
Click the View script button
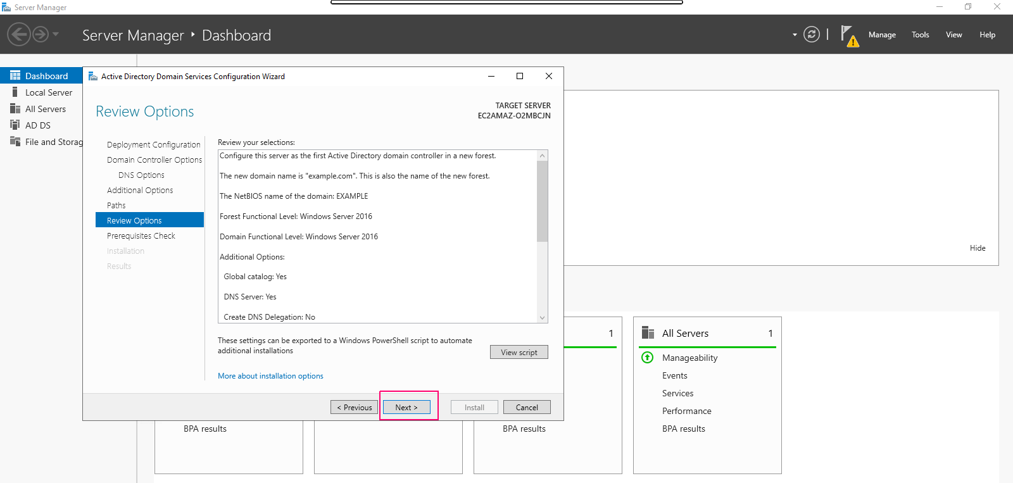point(519,352)
